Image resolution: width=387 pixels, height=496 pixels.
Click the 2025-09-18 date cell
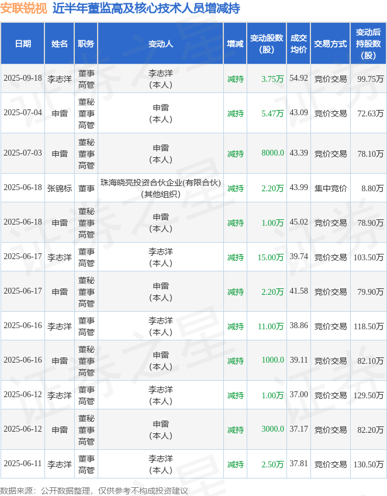22,78
